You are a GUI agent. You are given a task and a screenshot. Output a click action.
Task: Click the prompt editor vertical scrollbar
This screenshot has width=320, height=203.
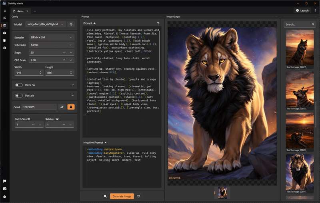(x=160, y=62)
